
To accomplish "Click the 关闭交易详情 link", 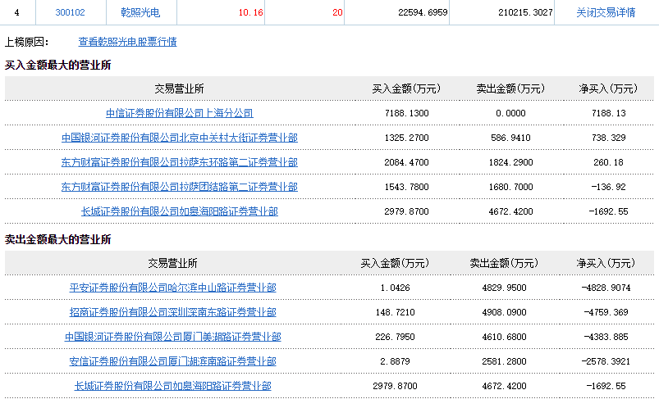I will [606, 13].
